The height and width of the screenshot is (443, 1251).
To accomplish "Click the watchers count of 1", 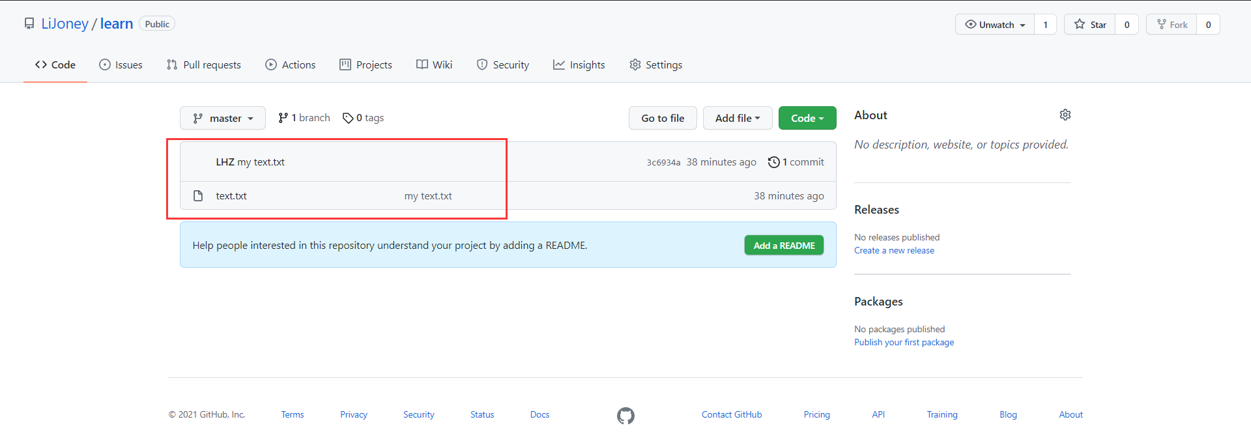I will (1046, 25).
